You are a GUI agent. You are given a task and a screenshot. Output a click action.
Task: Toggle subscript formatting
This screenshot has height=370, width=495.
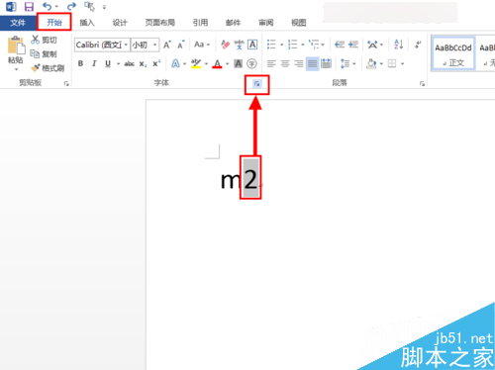click(143, 64)
